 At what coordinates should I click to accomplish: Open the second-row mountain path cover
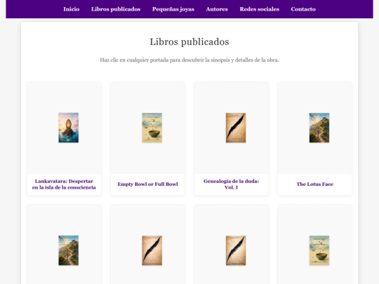point(68,250)
